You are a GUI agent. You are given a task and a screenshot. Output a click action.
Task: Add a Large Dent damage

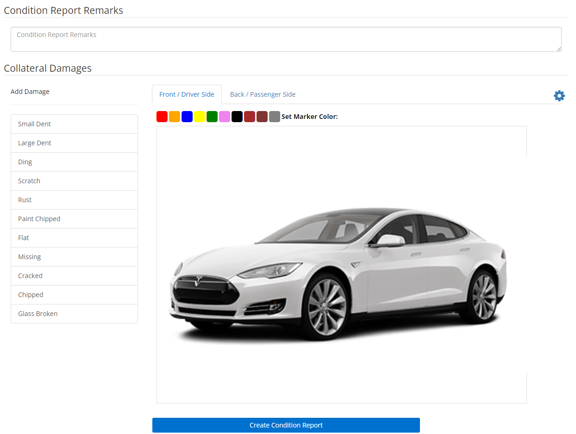[74, 143]
